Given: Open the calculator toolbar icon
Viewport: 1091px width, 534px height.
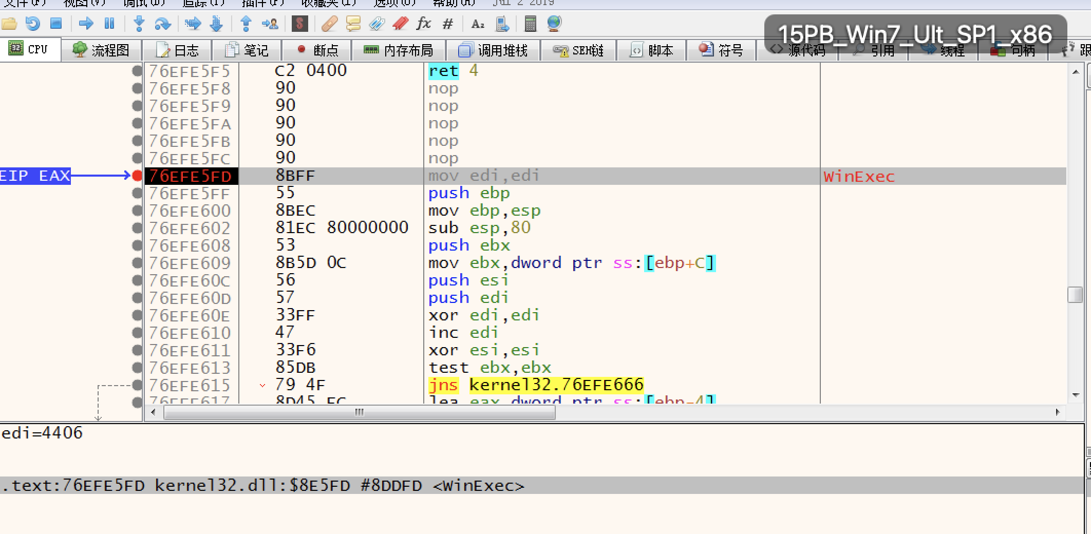Looking at the screenshot, I should coord(530,24).
